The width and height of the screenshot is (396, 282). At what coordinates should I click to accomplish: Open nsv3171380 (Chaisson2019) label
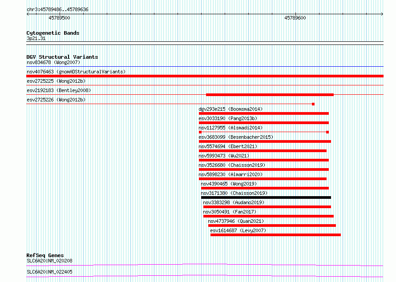234,193
